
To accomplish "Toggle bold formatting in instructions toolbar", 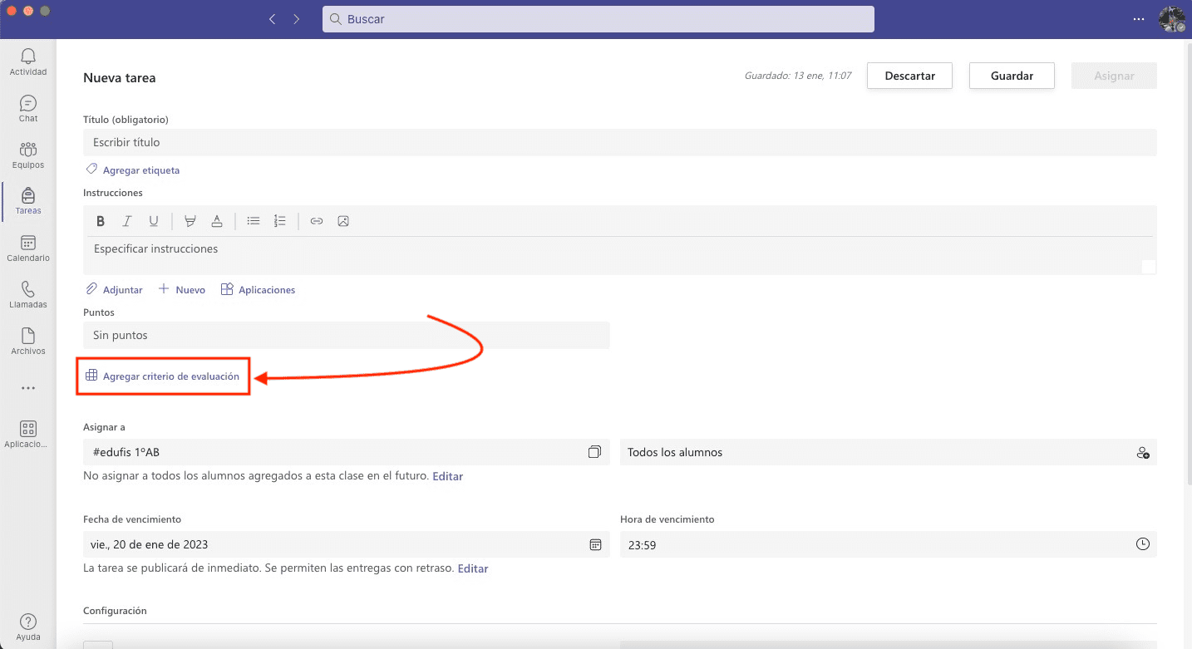I will [x=101, y=221].
